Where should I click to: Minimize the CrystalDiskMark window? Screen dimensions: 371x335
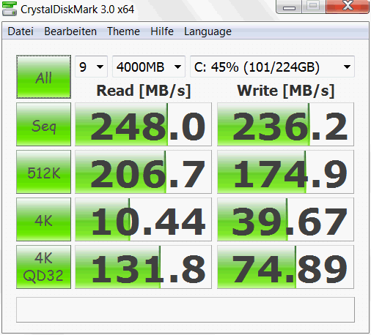pyautogui.click(x=289, y=7)
